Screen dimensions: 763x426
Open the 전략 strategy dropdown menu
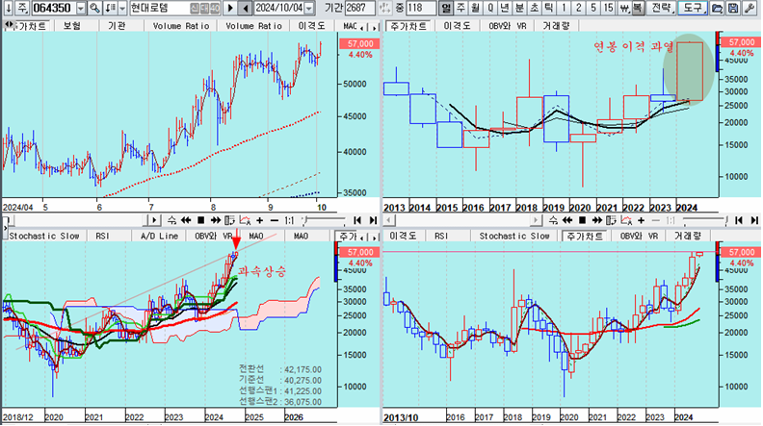click(x=661, y=8)
